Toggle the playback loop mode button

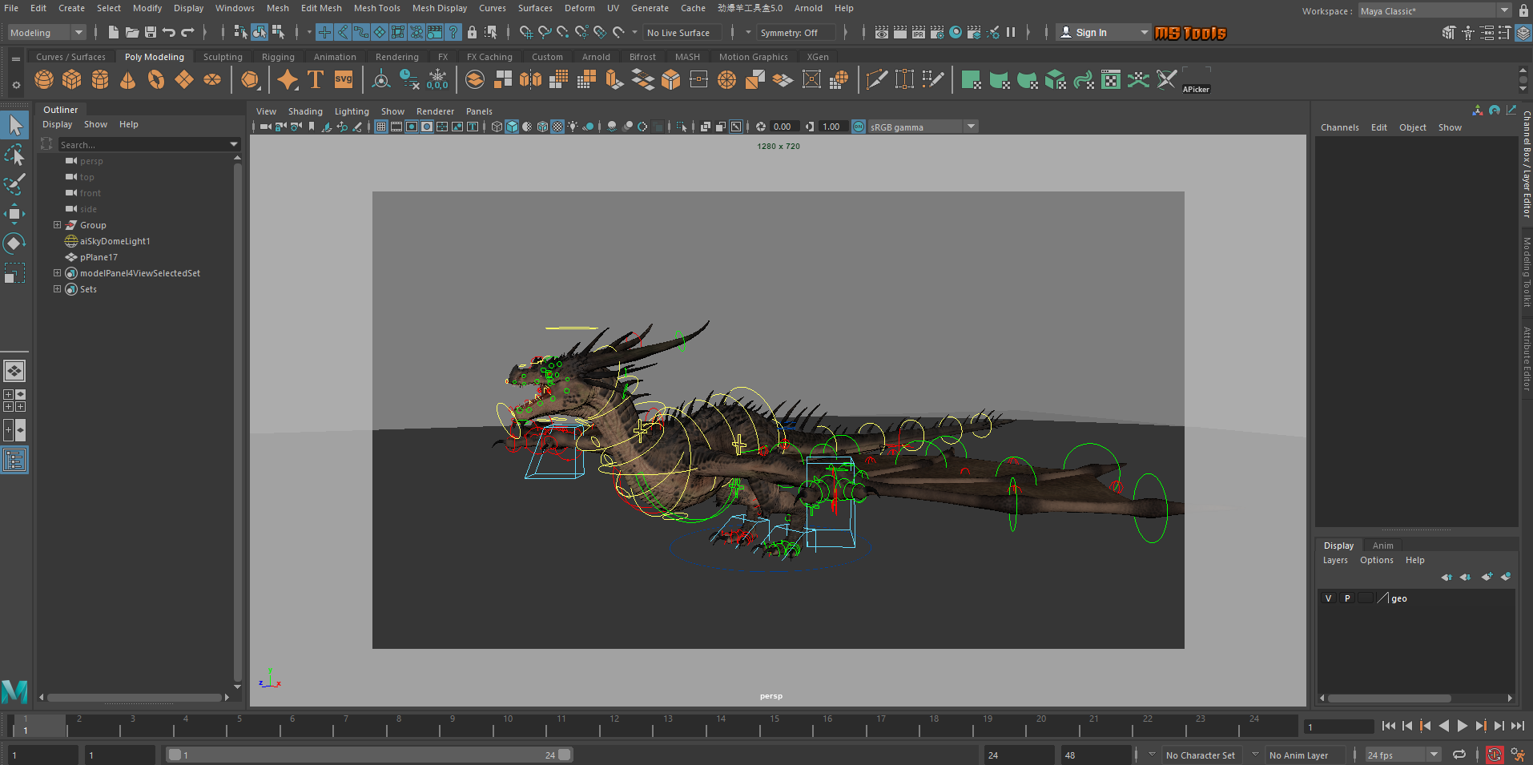[x=1459, y=755]
